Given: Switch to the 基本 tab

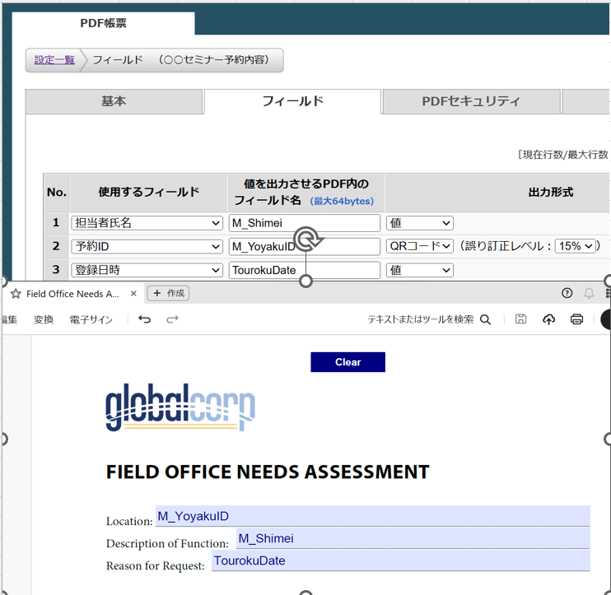Looking at the screenshot, I should click(114, 101).
